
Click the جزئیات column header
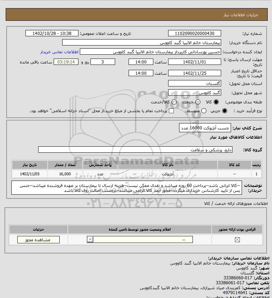click(39, 229)
